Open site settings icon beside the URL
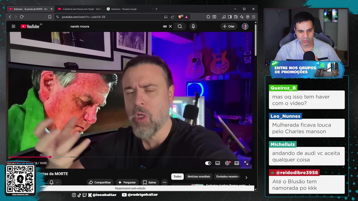The image size is (358, 201). (x=57, y=17)
